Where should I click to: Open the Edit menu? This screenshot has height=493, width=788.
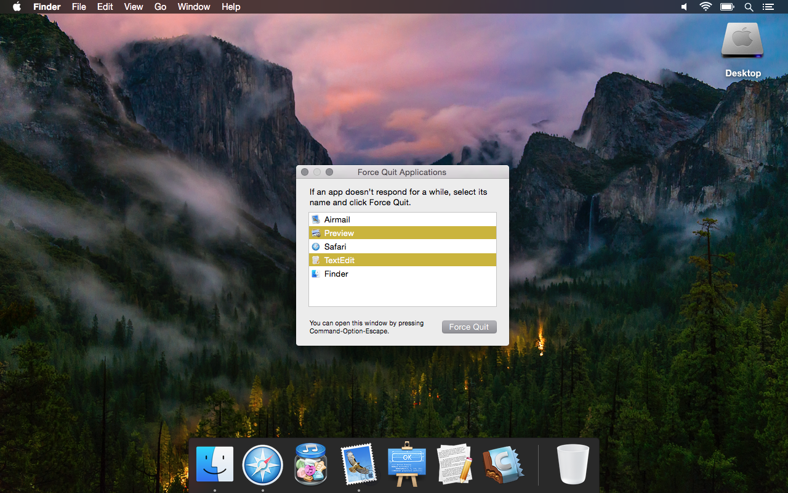coord(105,7)
